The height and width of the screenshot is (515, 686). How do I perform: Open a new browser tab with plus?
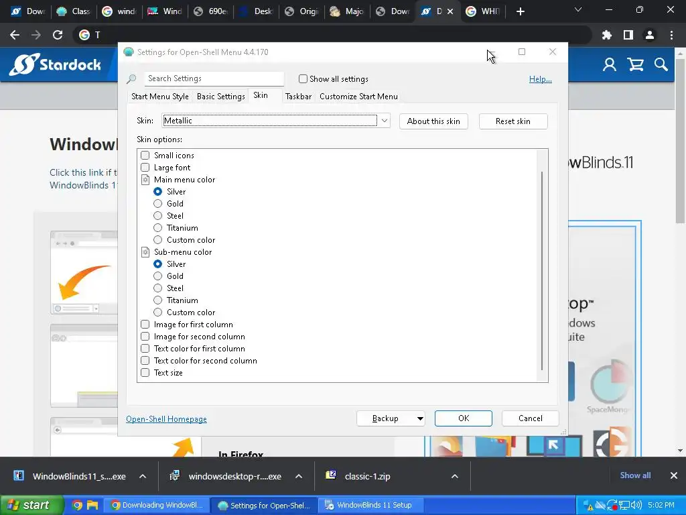point(520,11)
